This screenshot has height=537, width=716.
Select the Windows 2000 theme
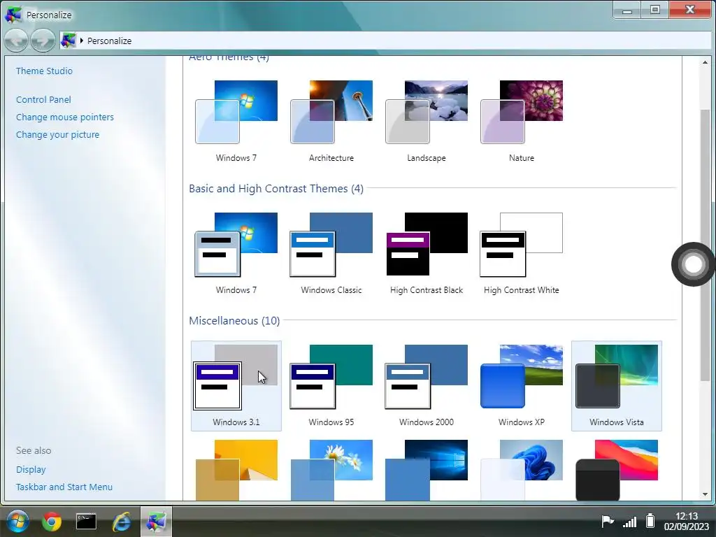pos(426,385)
